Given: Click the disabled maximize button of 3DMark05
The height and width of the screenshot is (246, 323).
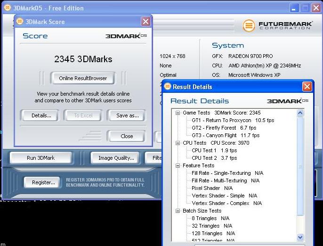Looking at the screenshot, I should pos(305,8).
